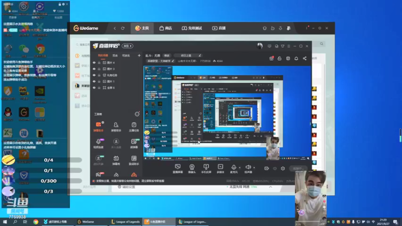
Task: Click the room number 7759938 text
Action: pyautogui.click(x=205, y=61)
